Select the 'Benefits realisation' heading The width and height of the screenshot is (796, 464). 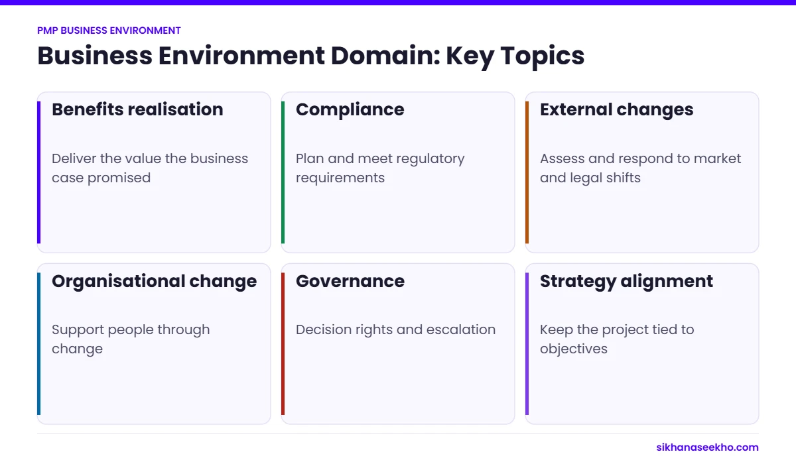(137, 109)
